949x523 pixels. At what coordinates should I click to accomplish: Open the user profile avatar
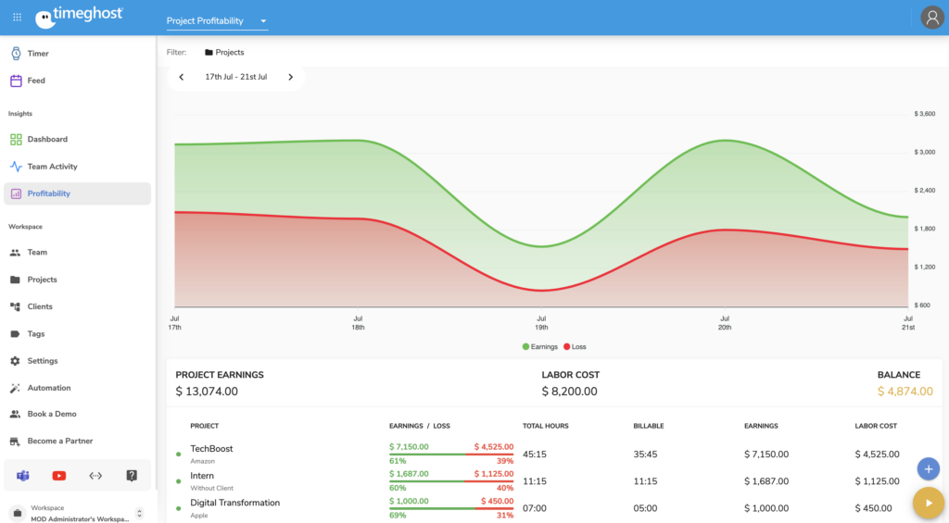click(931, 18)
